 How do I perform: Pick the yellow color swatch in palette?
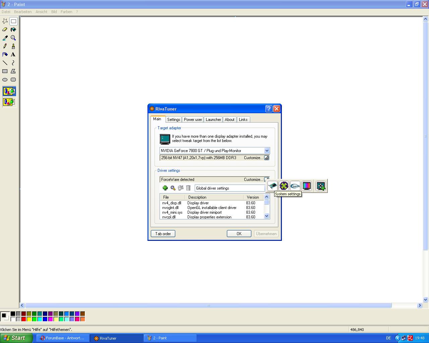click(x=29, y=319)
